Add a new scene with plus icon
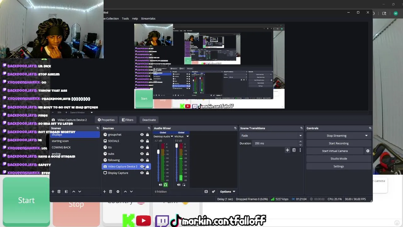The image size is (403, 227). pos(53,191)
